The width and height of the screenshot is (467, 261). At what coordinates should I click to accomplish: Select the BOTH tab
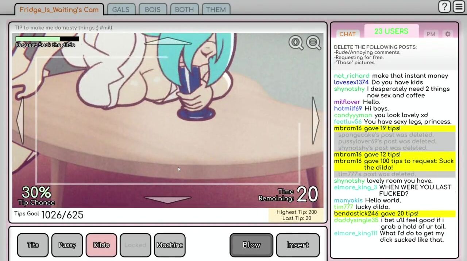coord(184,9)
